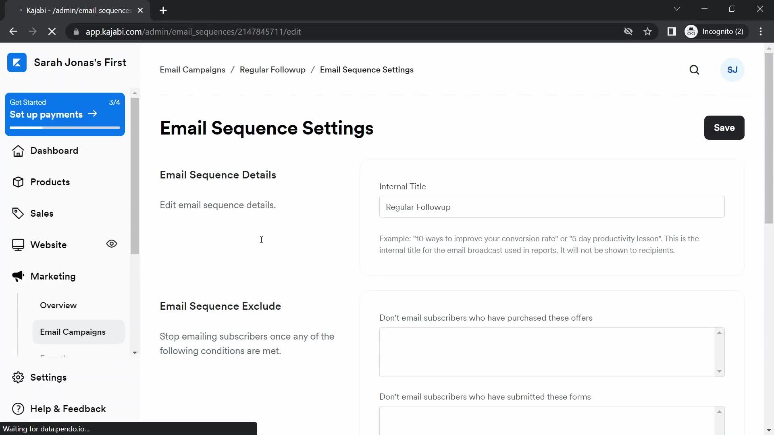Toggle Website visibility eye icon
The height and width of the screenshot is (435, 774).
111,244
